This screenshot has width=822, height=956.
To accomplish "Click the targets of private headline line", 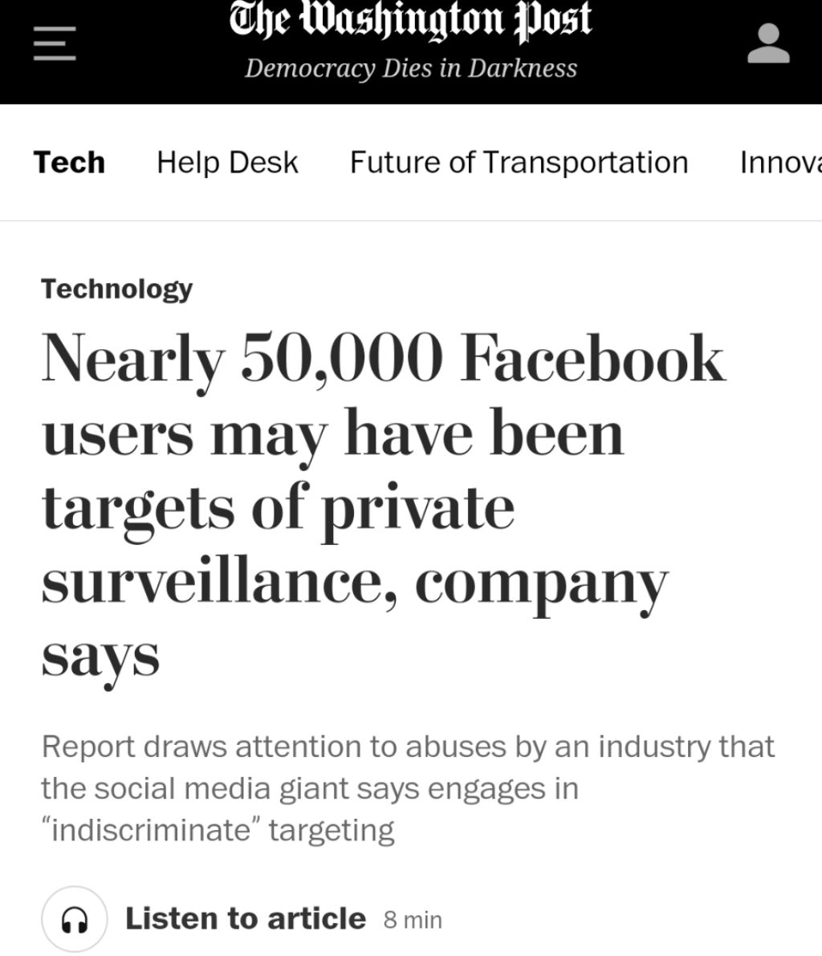I will coord(278,508).
